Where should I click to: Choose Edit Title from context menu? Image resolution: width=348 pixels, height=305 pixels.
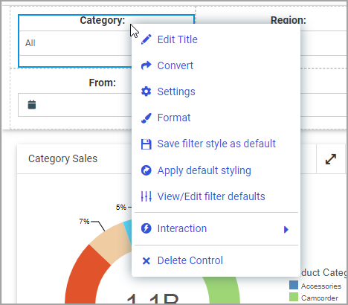pos(178,39)
